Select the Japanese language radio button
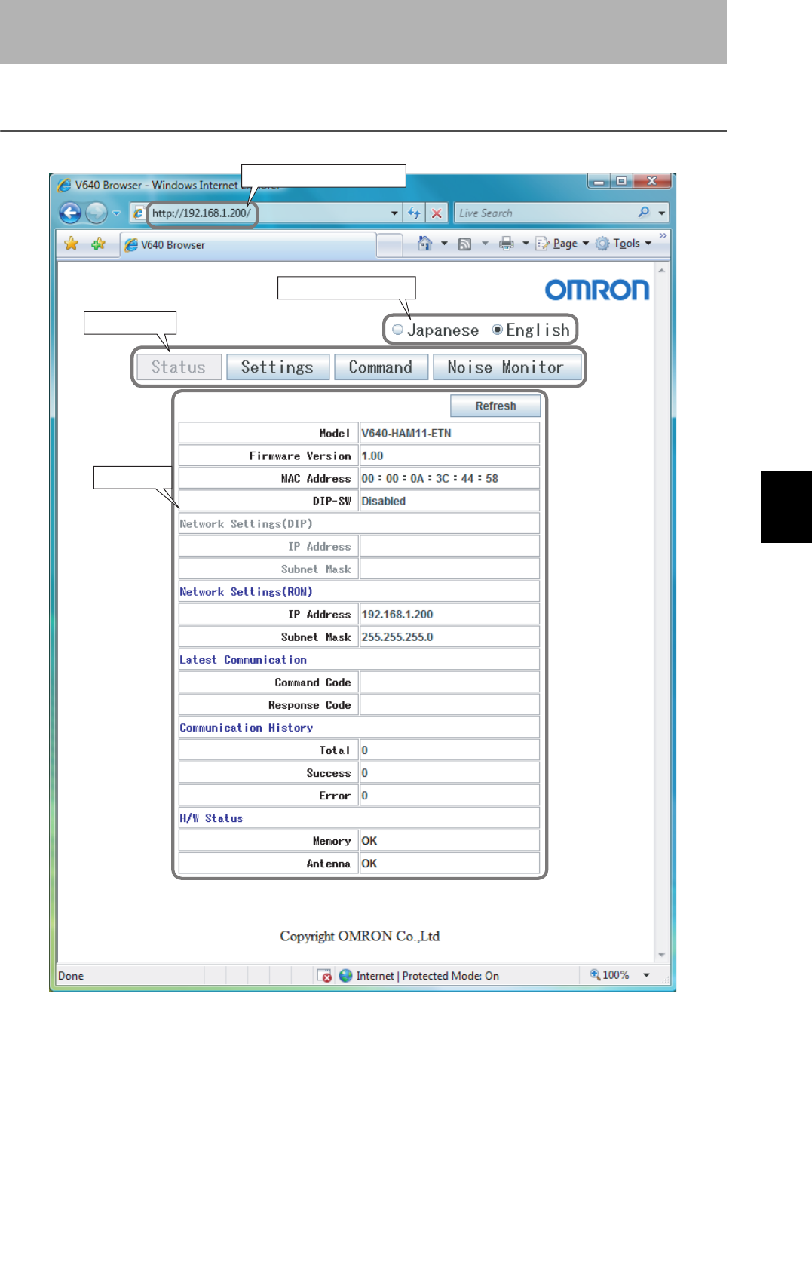The image size is (812, 1270). tap(398, 330)
